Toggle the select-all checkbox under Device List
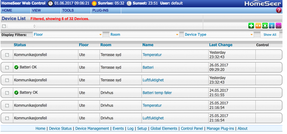Screen dimensions: 287x134 (x=4, y=26)
